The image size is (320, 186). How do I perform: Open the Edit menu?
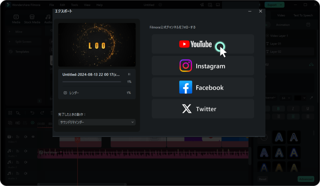click(x=62, y=5)
